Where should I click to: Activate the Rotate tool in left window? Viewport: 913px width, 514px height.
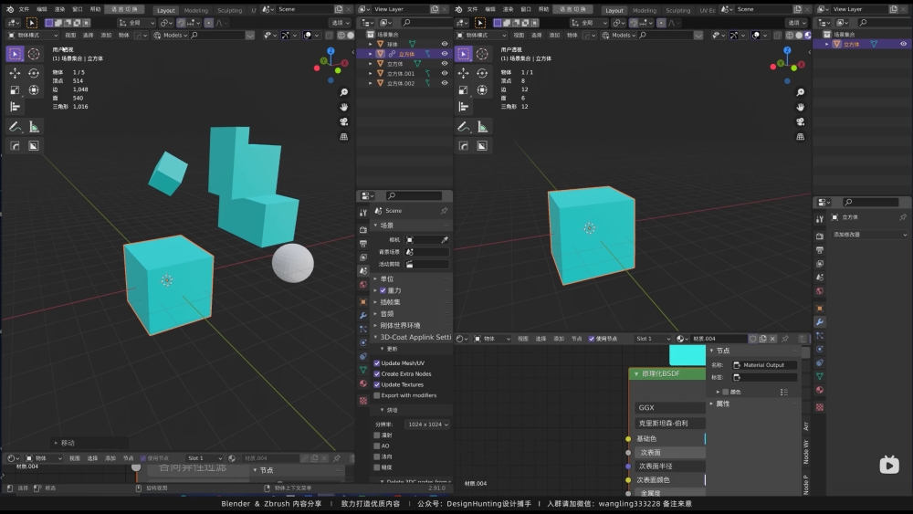pos(34,73)
